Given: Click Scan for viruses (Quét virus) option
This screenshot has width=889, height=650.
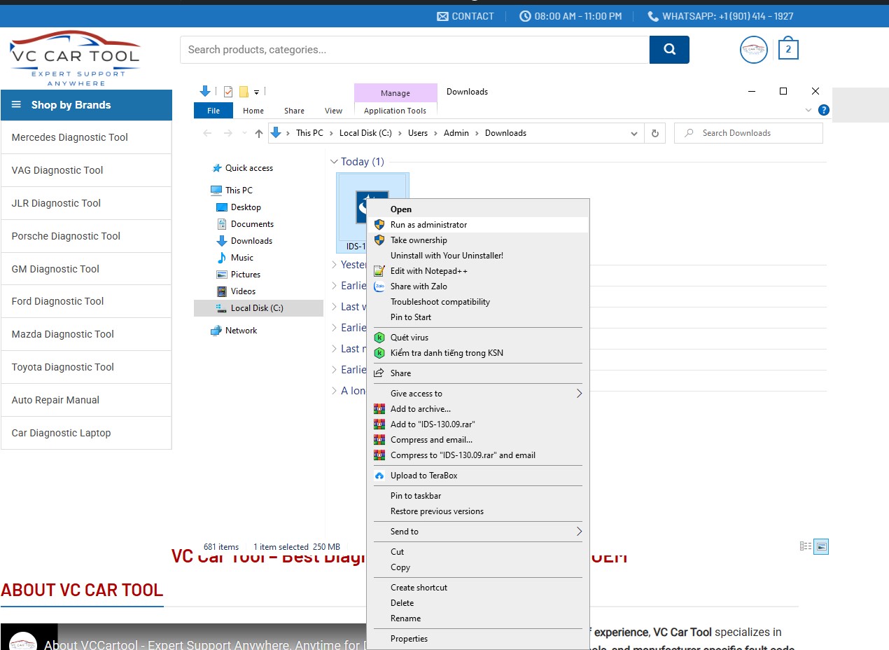Looking at the screenshot, I should pyautogui.click(x=409, y=338).
